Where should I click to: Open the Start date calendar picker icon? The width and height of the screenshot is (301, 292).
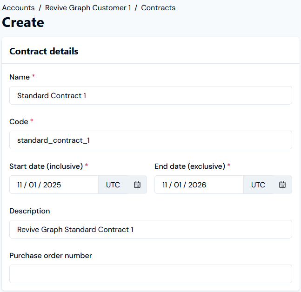click(x=137, y=185)
